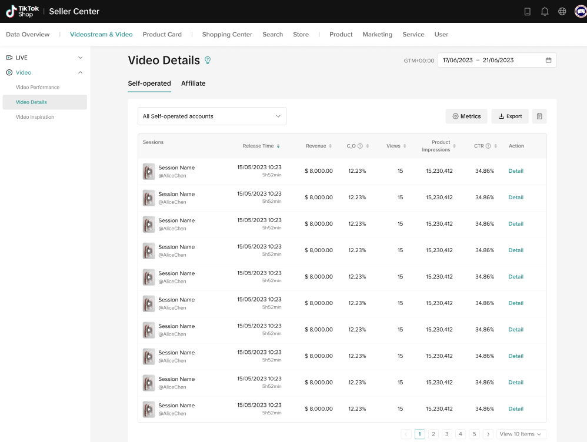Sort table by Revenue column
Image resolution: width=587 pixels, height=442 pixels.
pyautogui.click(x=331, y=146)
